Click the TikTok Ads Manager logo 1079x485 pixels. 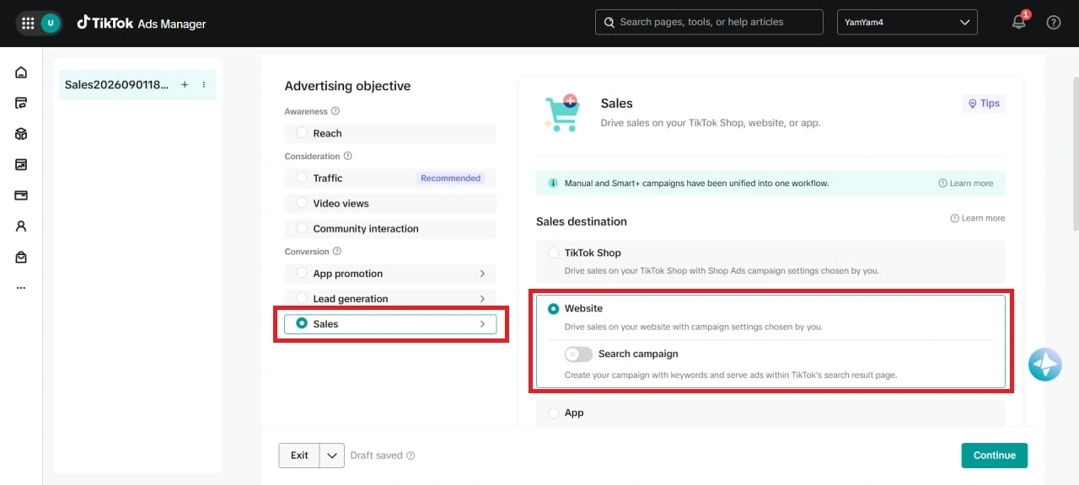[142, 24]
